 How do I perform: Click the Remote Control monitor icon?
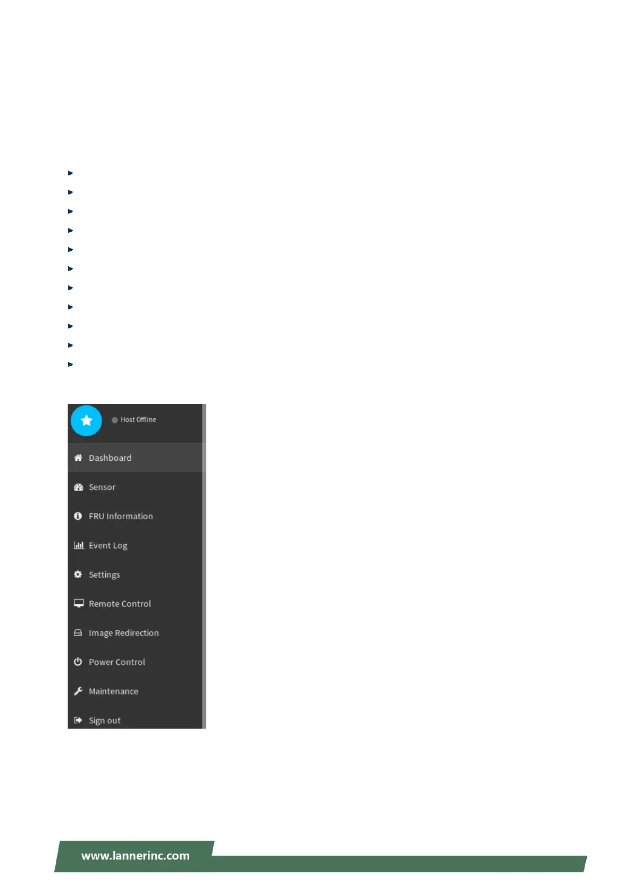click(x=79, y=603)
